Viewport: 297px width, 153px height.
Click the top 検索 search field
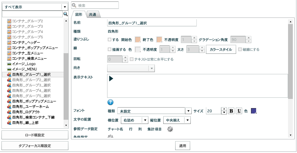[95, 5]
